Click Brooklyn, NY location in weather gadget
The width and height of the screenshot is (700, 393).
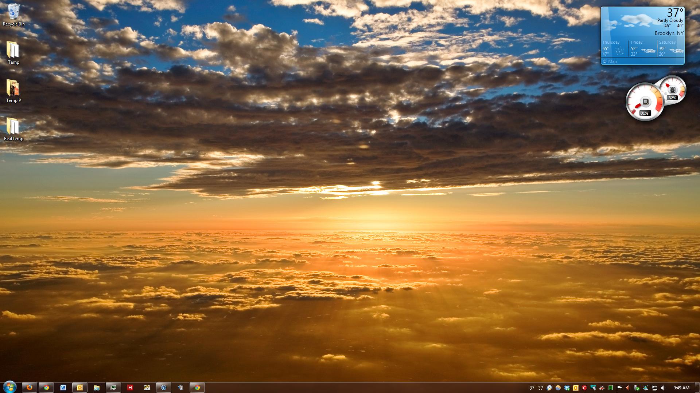[x=669, y=33]
